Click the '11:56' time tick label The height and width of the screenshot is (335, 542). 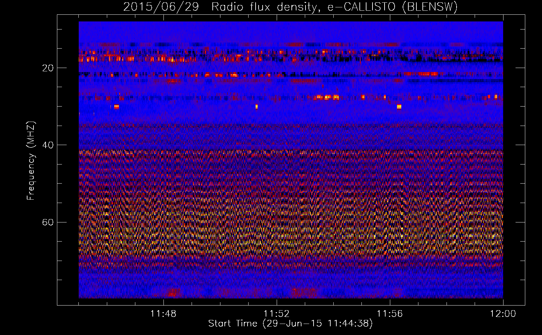[390, 314]
